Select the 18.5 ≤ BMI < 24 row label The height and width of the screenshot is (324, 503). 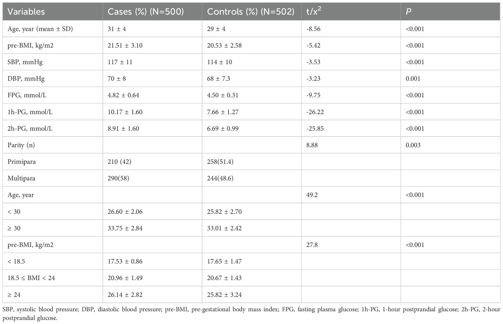[31, 278]
